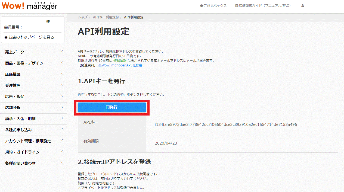
Task: Click the APIキー table header cell
Action: (112, 124)
